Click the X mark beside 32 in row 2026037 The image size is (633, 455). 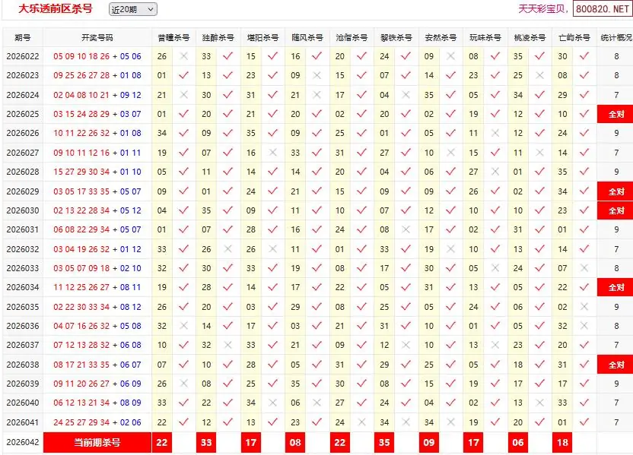point(227,345)
